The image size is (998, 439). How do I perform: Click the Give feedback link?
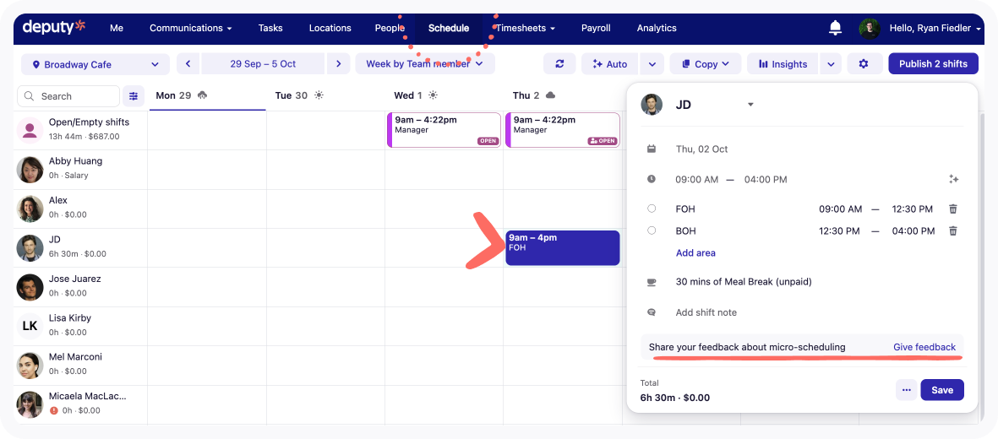click(x=924, y=347)
